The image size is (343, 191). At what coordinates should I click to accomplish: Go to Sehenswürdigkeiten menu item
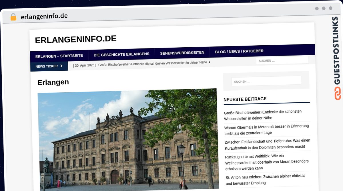point(182,53)
